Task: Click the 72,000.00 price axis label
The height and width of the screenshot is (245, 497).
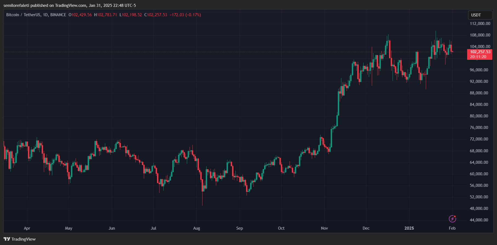Action: coord(479,139)
